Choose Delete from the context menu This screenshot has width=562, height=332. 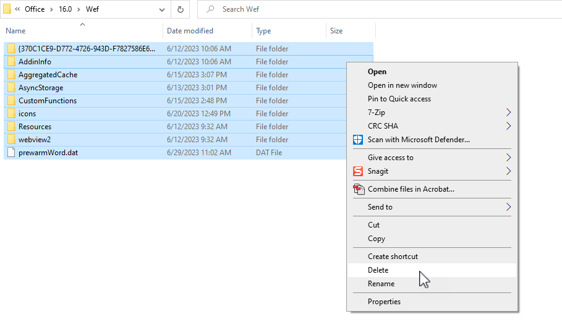pos(378,270)
